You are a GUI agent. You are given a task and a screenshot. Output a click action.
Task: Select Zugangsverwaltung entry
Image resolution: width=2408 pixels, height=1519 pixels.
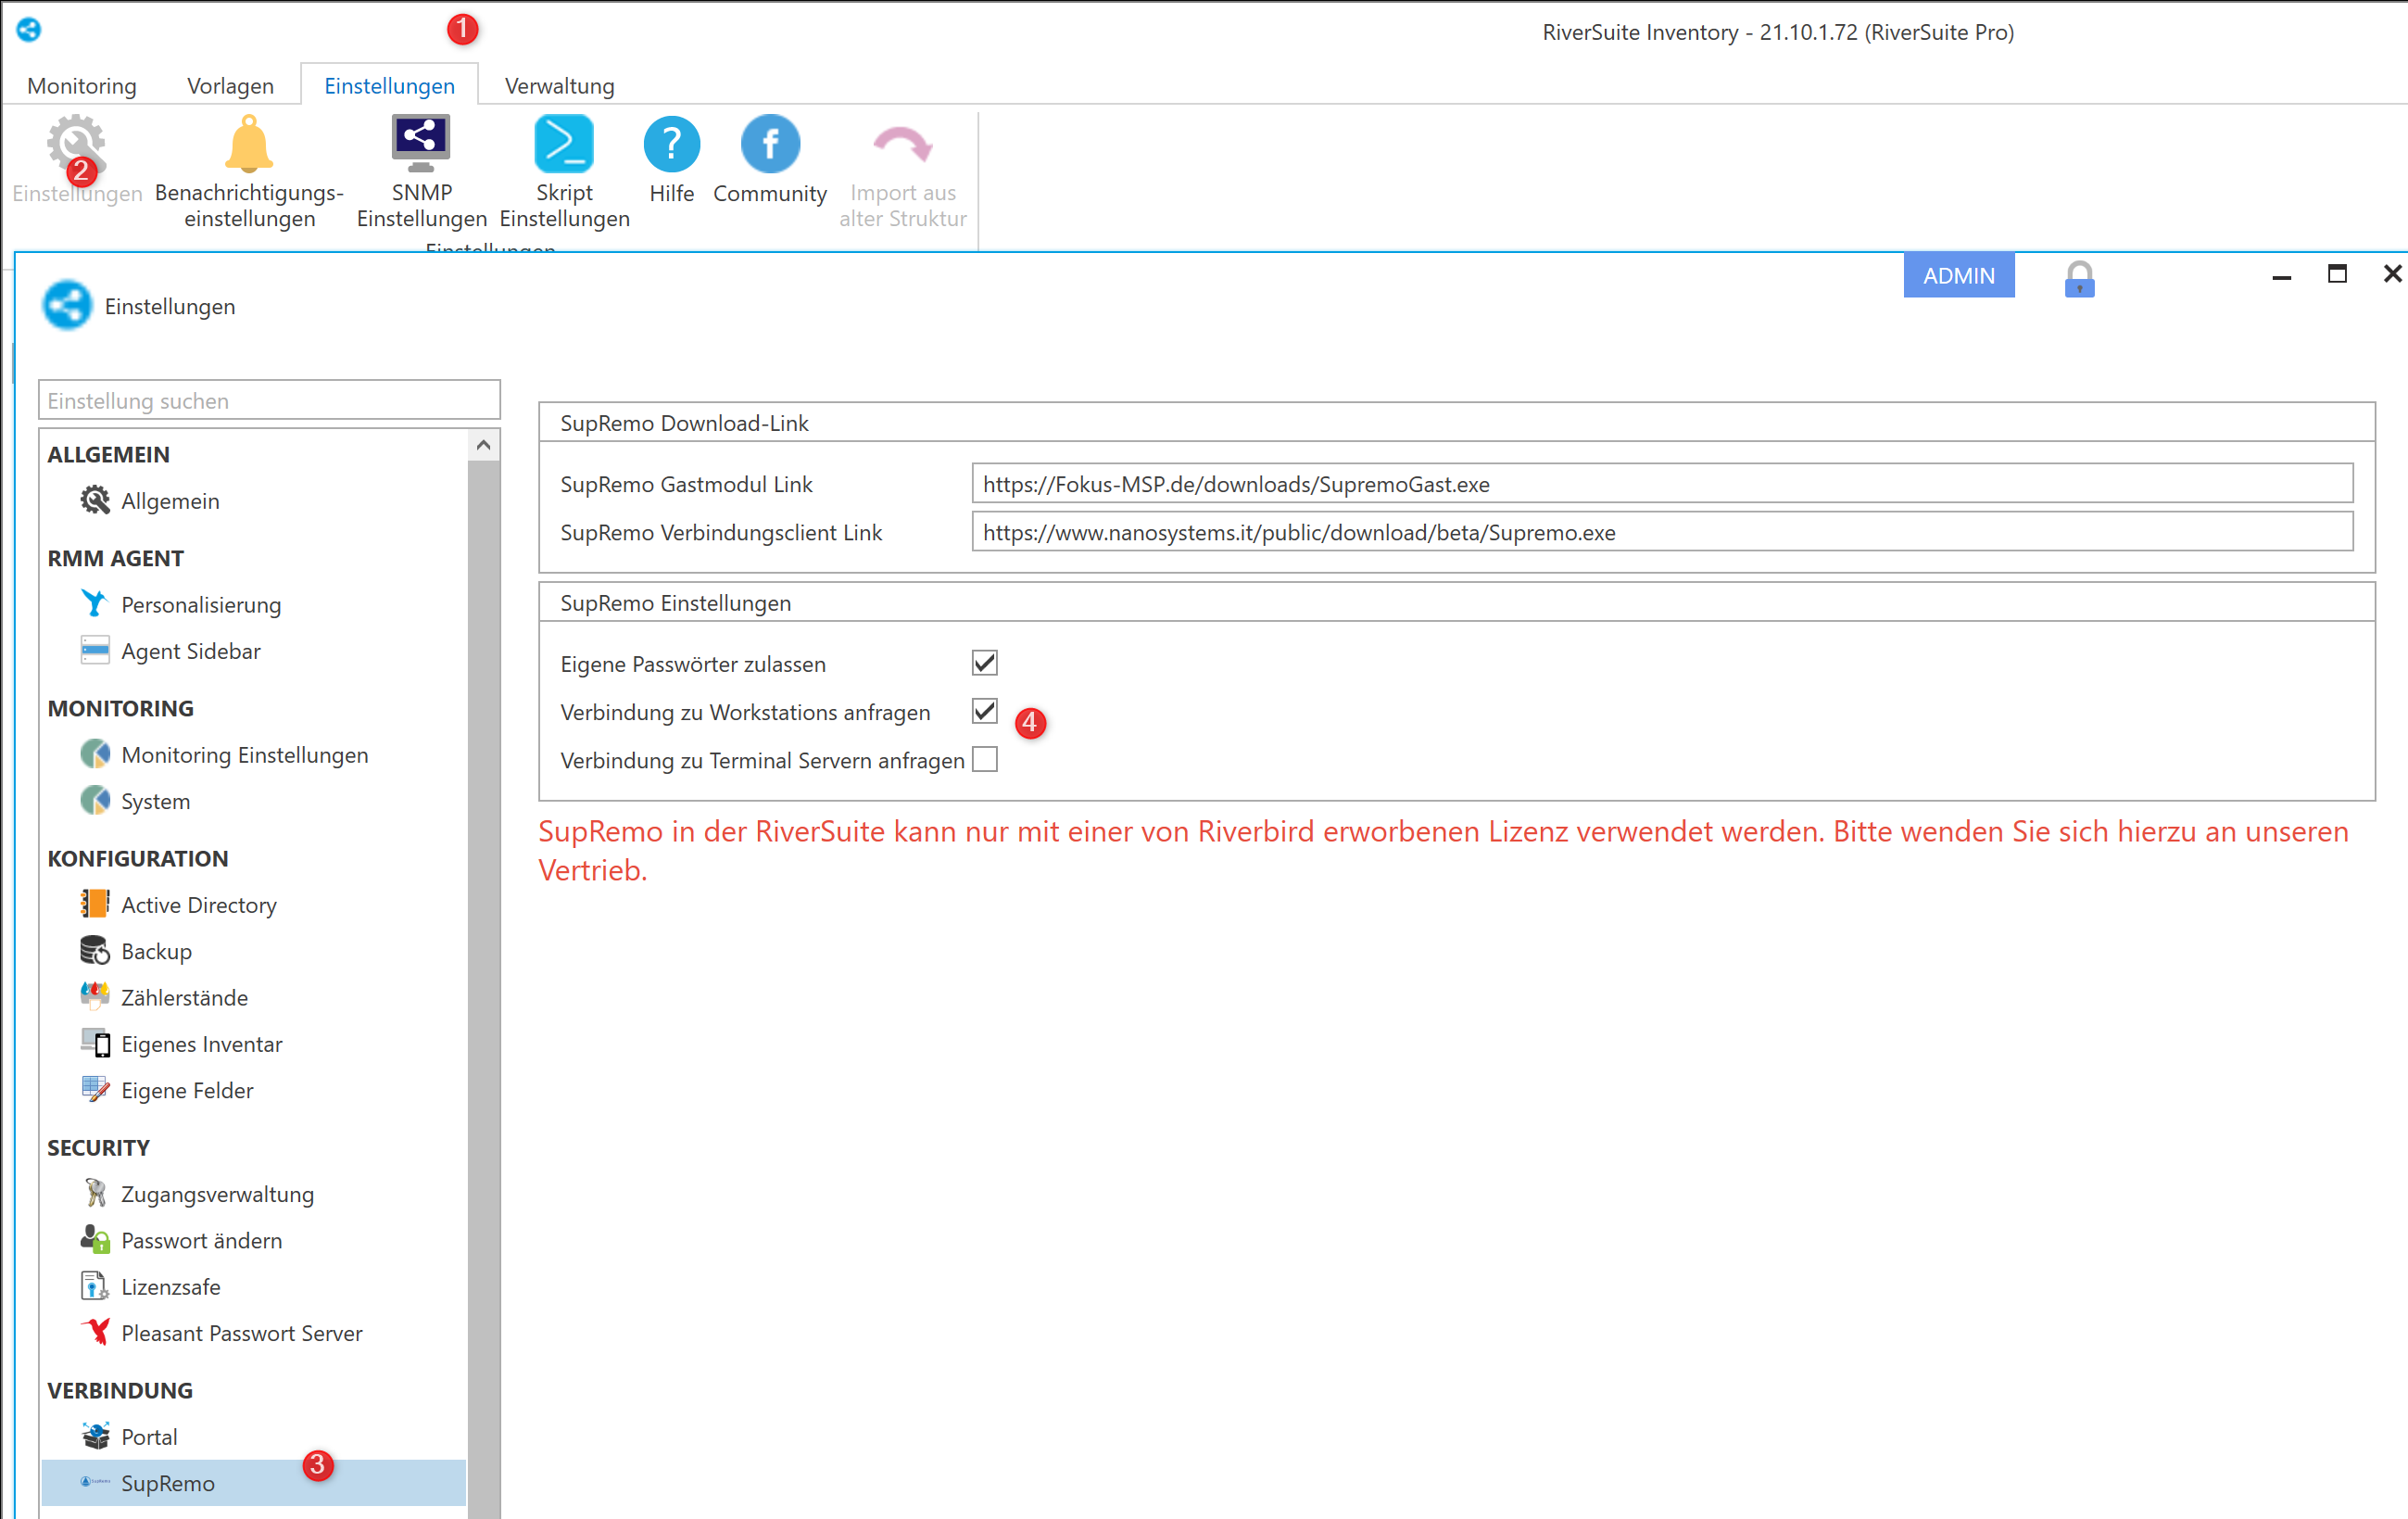point(253,1194)
